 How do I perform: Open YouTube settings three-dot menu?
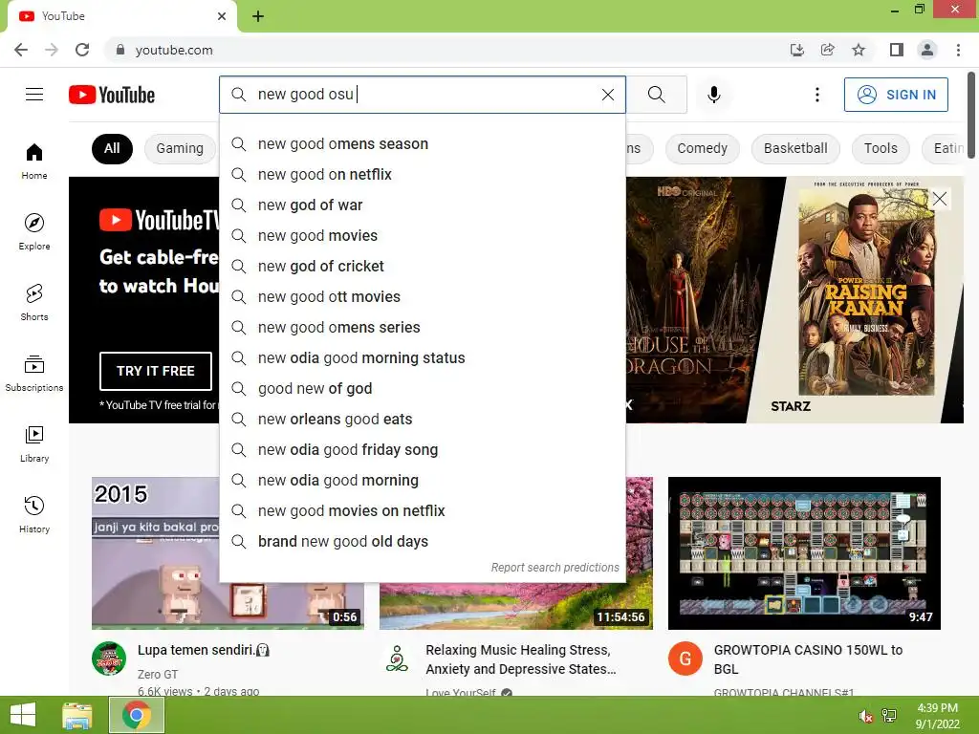[816, 95]
